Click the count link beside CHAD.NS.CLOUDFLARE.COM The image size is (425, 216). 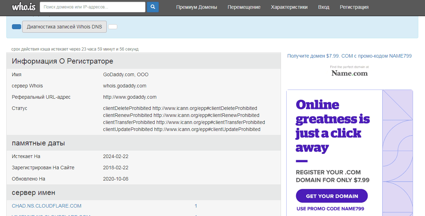tap(196, 206)
